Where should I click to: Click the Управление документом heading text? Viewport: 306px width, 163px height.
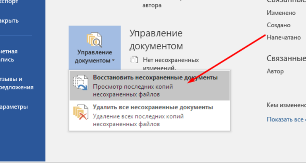pos(156,40)
